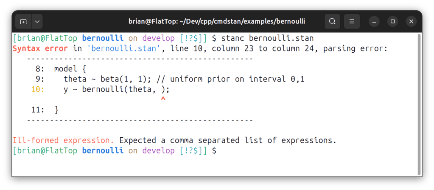
Task: Open the hamburger main menu
Action: (x=352, y=21)
